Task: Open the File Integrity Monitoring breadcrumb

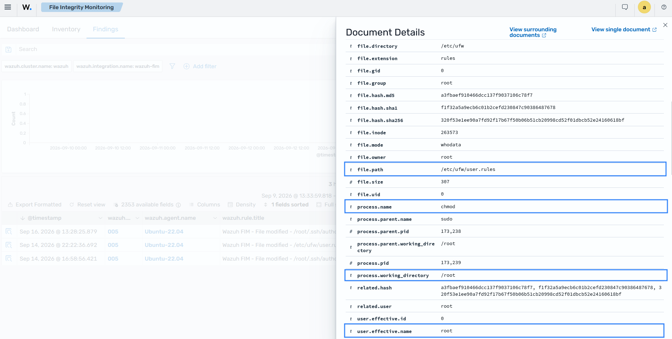Action: coord(82,7)
